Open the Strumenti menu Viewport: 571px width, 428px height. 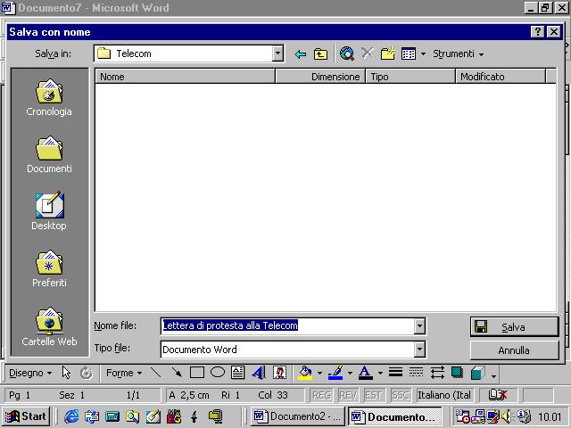coord(458,53)
